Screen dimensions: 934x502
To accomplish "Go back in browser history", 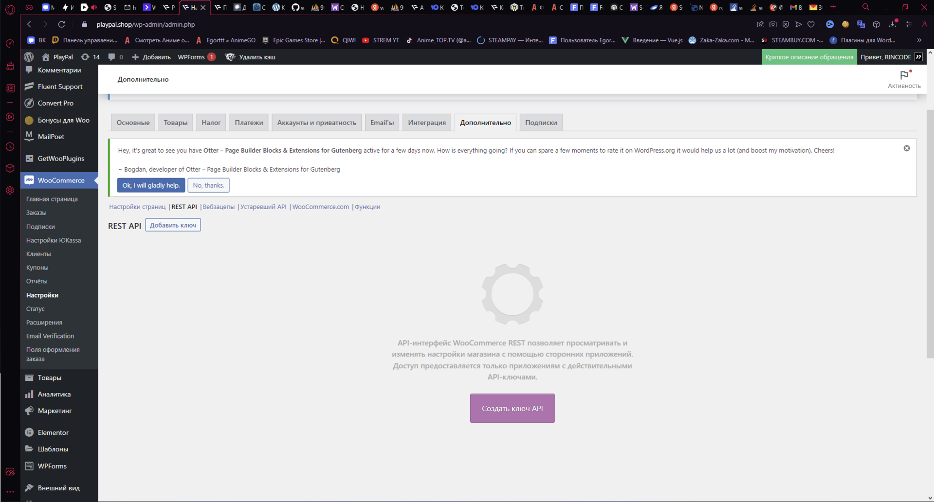I will [29, 24].
